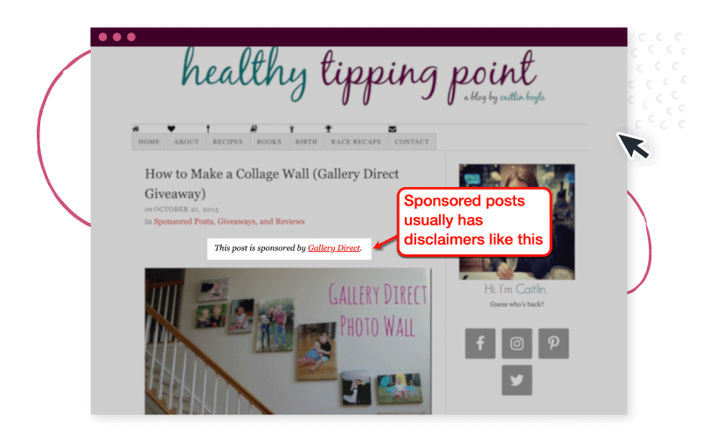Open Caitlin's profile photo in sidebar
Image resolution: width=717 pixels, height=446 pixels.
point(517,222)
